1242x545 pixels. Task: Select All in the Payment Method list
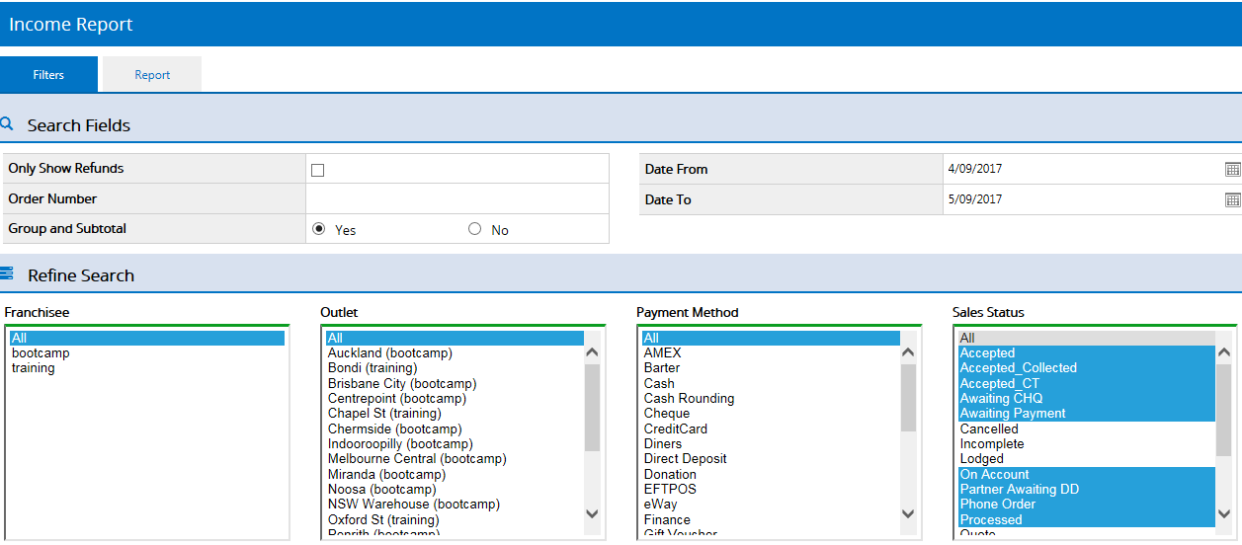point(771,338)
